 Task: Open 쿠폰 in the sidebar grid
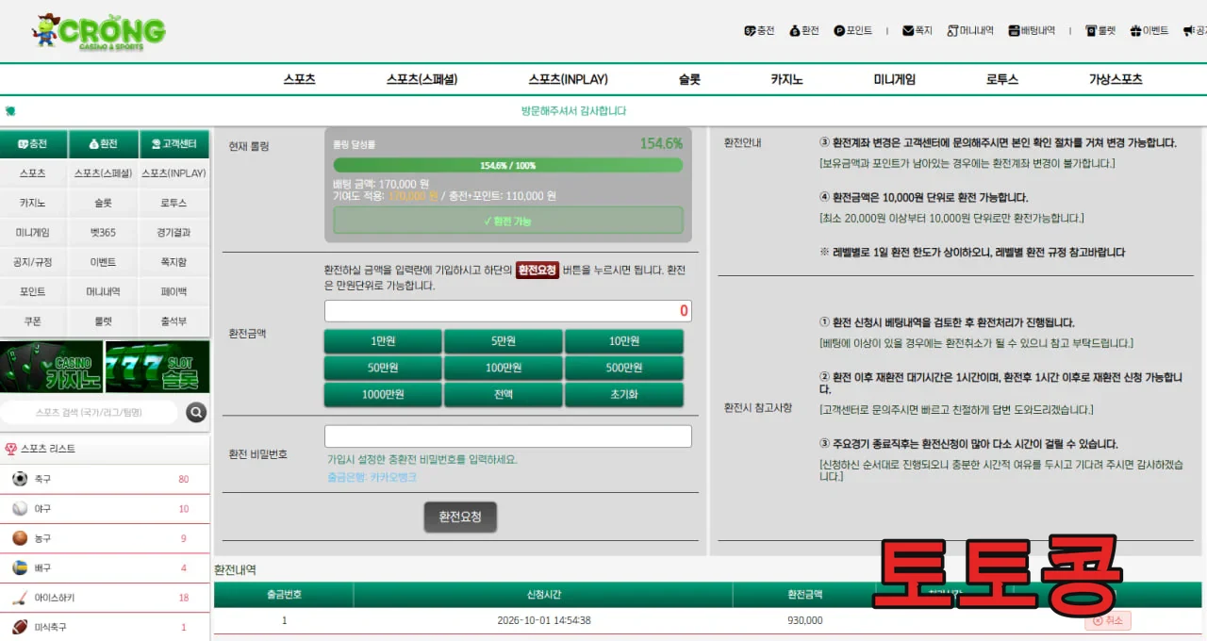click(x=33, y=321)
